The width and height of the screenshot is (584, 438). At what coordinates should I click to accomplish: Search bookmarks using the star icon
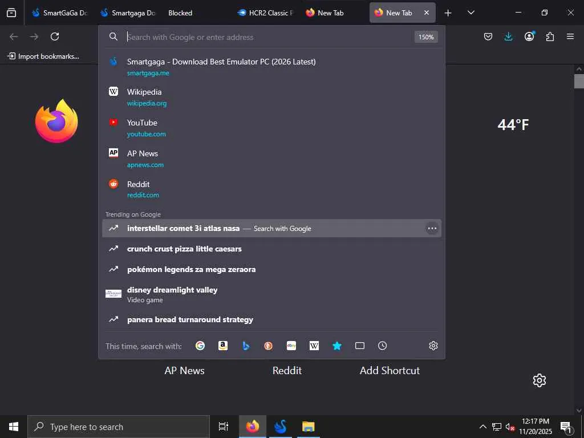click(337, 346)
